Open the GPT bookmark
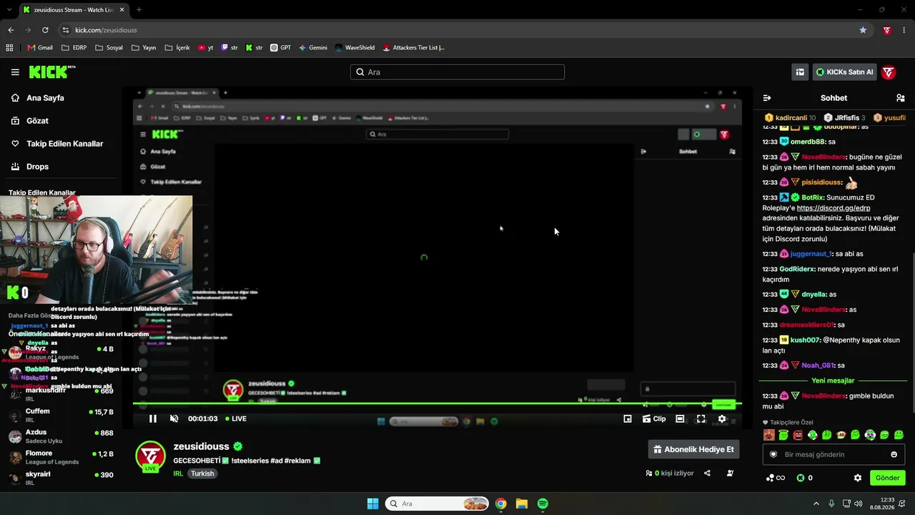Viewport: 915px width, 515px height. tap(280, 48)
